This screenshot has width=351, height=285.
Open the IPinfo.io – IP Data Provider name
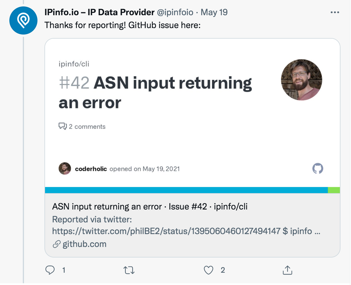click(x=99, y=12)
